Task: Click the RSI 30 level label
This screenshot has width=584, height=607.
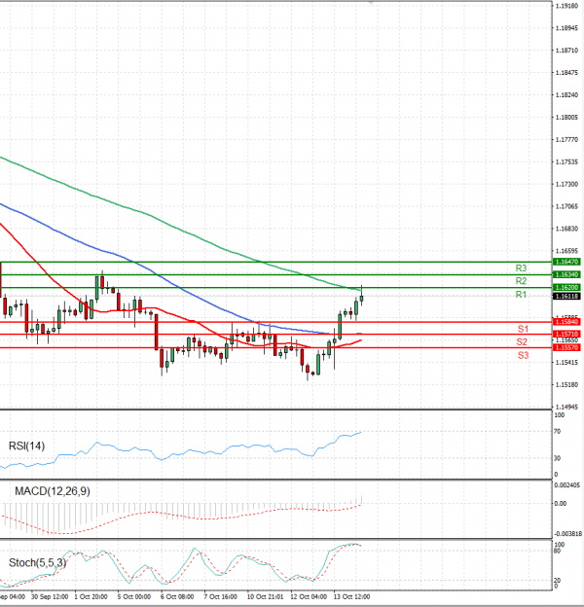Action: click(558, 459)
